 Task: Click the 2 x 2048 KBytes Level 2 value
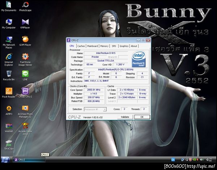coord(127,98)
